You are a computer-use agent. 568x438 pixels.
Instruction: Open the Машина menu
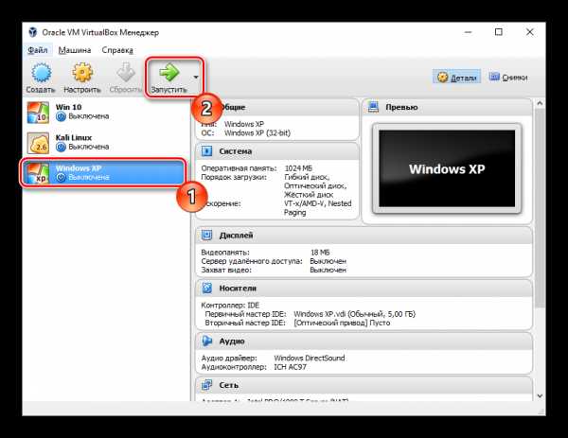coord(75,50)
